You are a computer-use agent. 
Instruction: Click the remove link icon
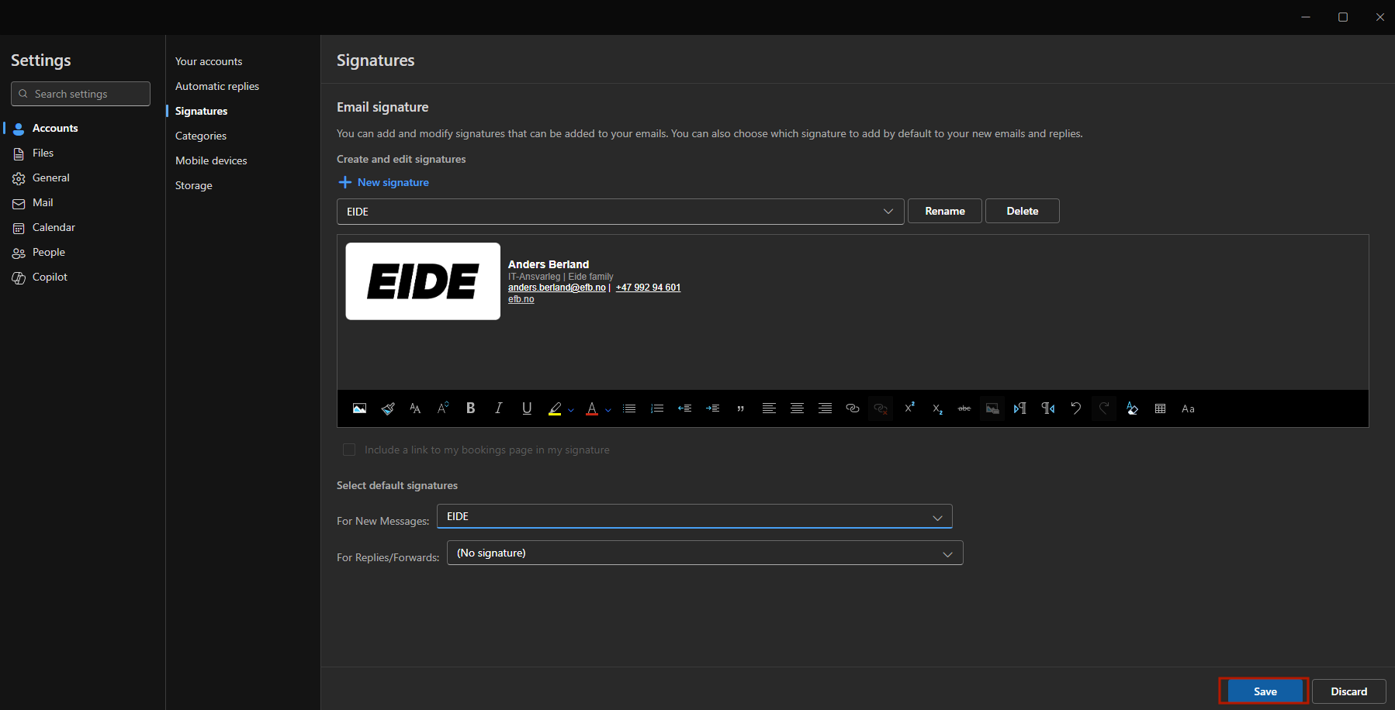coord(881,408)
